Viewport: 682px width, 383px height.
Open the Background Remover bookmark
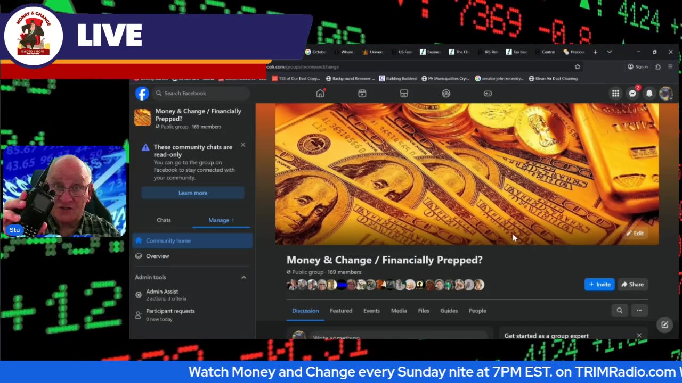click(x=350, y=78)
